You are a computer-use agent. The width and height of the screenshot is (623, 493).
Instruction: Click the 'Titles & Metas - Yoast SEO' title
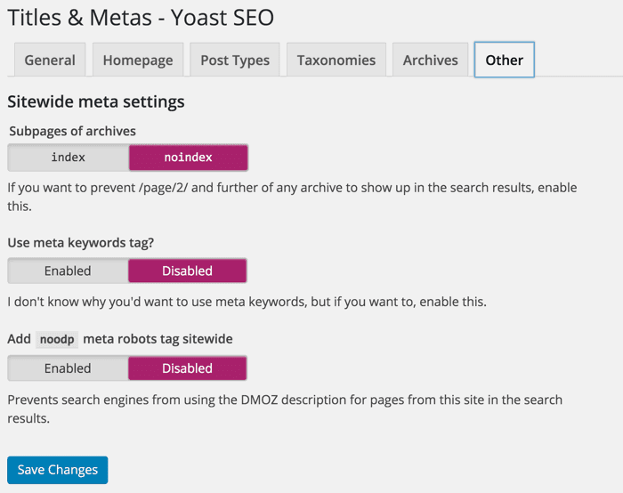pos(141,17)
